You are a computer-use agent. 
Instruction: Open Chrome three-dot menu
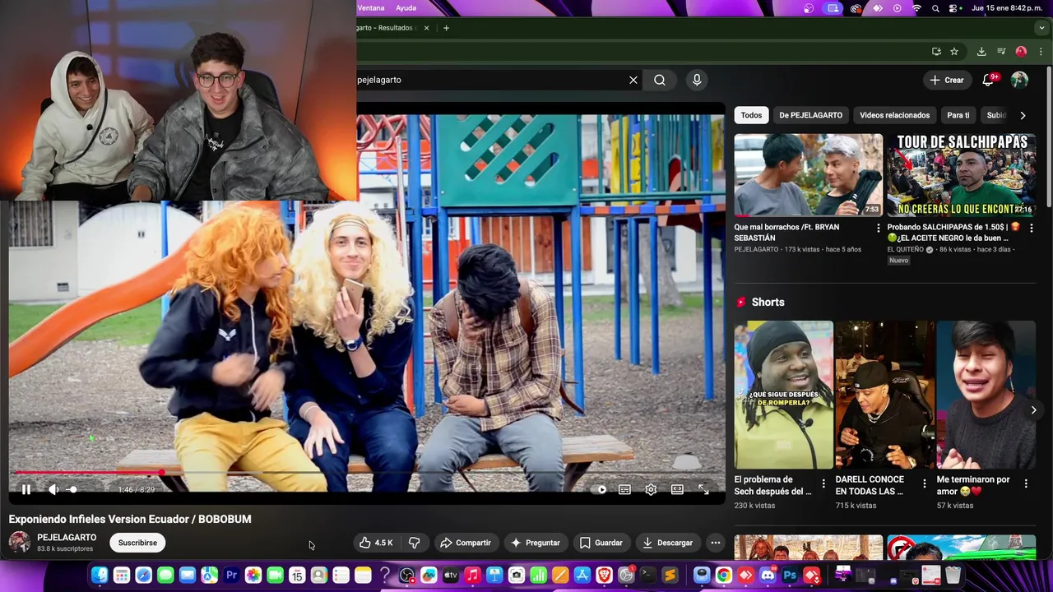1041,51
